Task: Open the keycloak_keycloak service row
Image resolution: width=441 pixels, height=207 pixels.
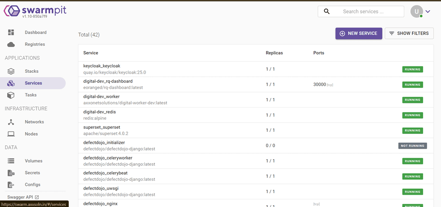Action: [102, 66]
